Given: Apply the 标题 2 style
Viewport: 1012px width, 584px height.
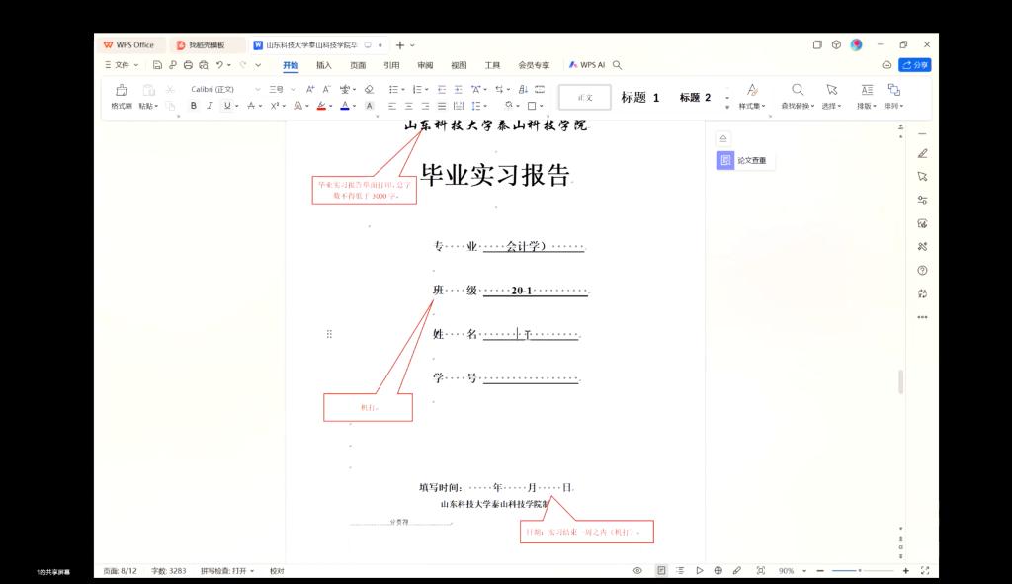Looking at the screenshot, I should pos(695,98).
